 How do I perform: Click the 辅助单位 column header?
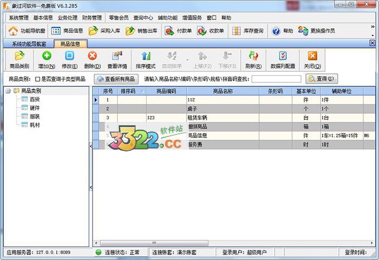[342, 91]
